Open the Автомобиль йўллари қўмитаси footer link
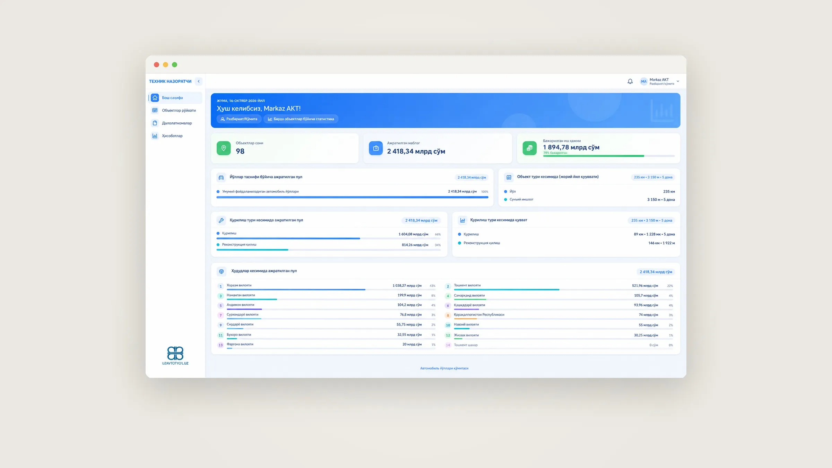The width and height of the screenshot is (832, 468). pyautogui.click(x=444, y=368)
